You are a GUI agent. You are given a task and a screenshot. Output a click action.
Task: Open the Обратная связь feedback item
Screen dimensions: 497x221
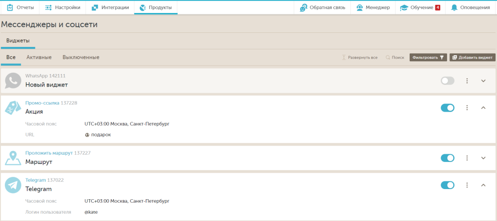tap(322, 8)
